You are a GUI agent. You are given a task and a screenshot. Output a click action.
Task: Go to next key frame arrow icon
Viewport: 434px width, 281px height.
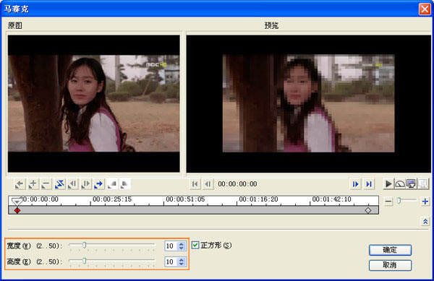[x=99, y=184]
